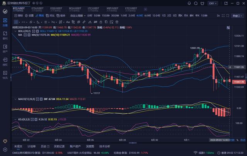Select the triangle shape drawing tool
The image size is (247, 156).
pos(38,22)
